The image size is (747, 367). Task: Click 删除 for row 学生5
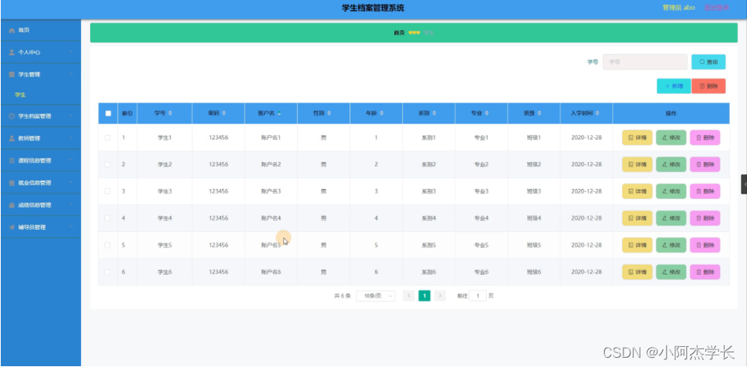pyautogui.click(x=705, y=245)
